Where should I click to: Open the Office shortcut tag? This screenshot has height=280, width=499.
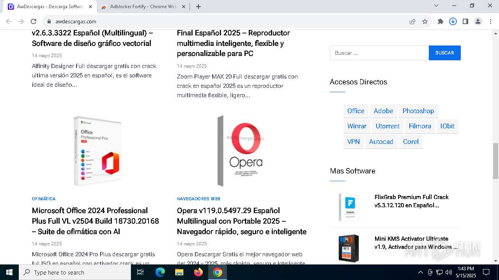[356, 111]
